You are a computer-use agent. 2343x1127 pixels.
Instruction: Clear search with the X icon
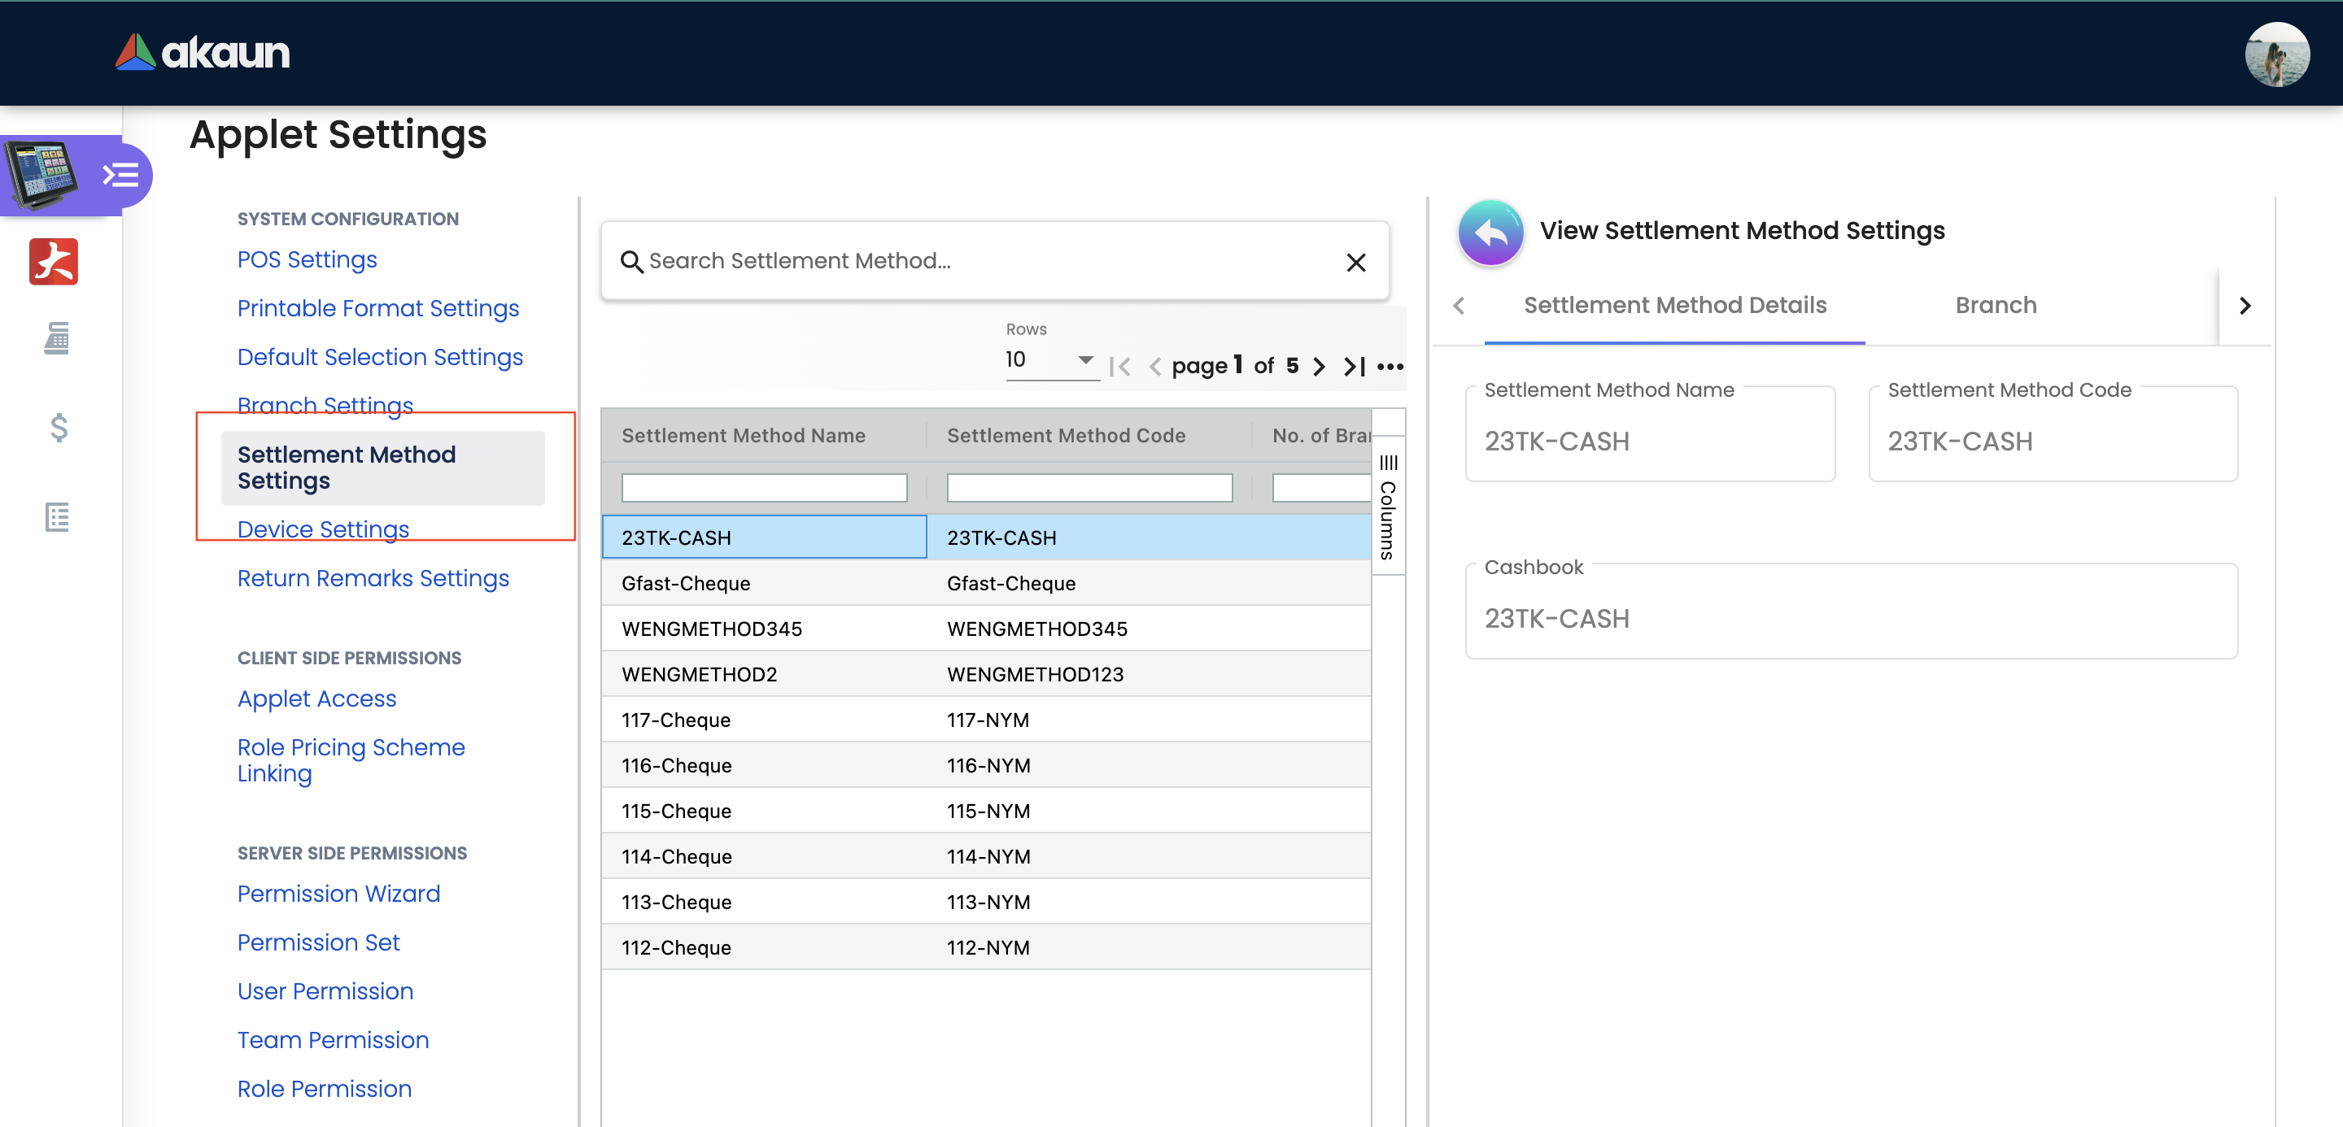[1355, 262]
